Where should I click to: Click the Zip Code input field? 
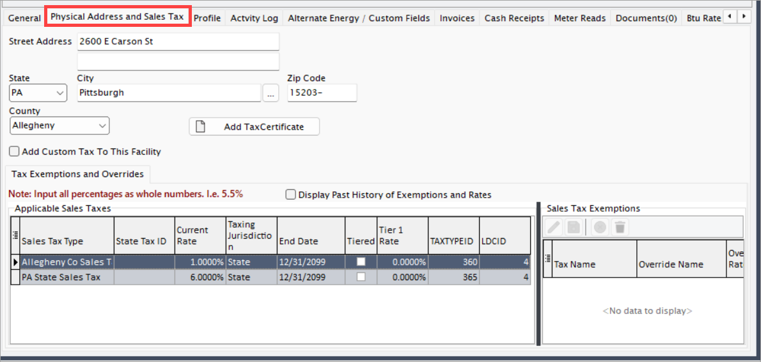click(322, 93)
